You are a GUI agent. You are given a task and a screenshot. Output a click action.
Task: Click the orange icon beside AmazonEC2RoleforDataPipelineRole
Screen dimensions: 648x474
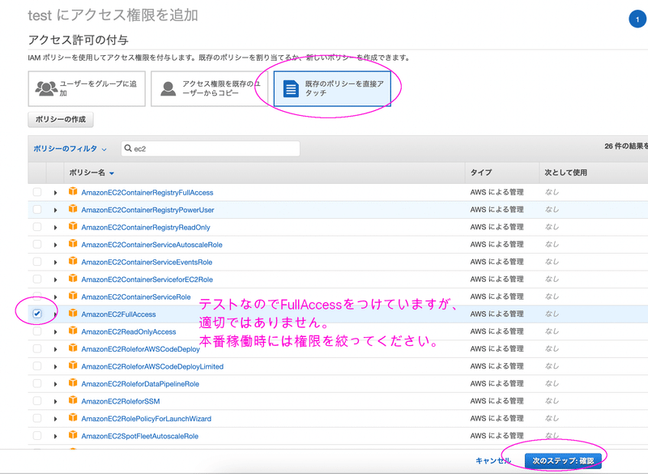click(73, 382)
